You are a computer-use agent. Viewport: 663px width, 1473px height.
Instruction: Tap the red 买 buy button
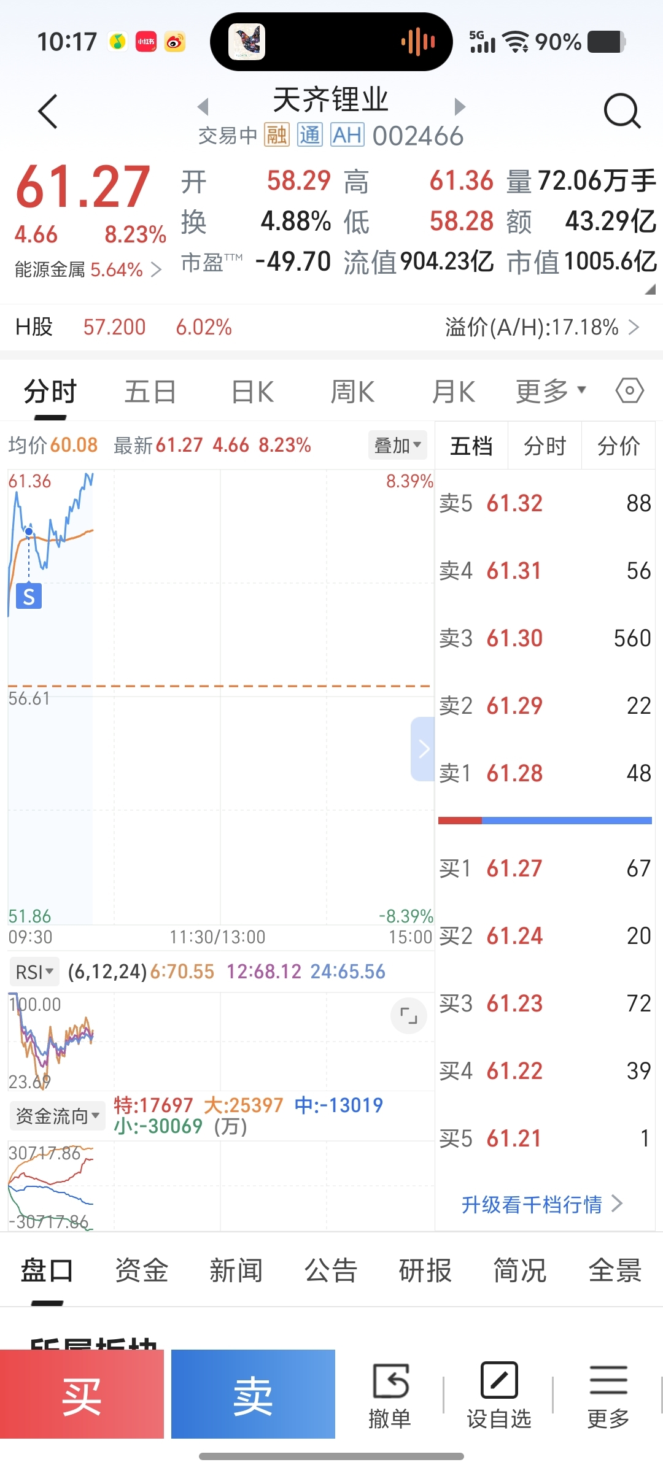82,1394
